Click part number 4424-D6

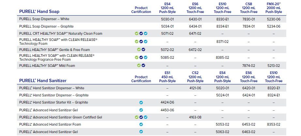(167, 103)
